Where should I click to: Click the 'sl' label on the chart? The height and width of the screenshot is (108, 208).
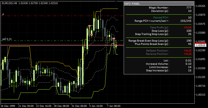click(x=3, y=14)
